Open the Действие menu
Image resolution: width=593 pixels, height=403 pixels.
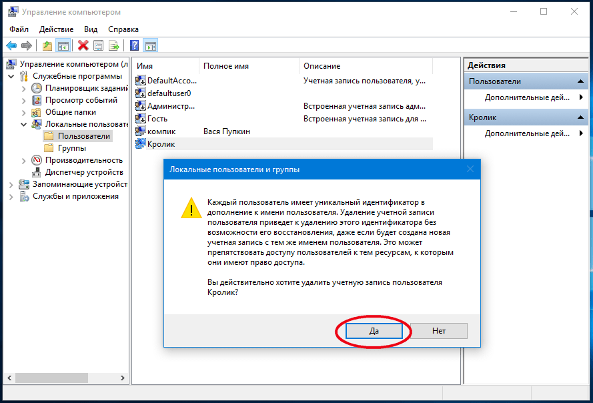[56, 29]
